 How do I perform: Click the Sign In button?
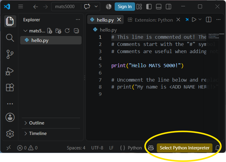coord(125,7)
